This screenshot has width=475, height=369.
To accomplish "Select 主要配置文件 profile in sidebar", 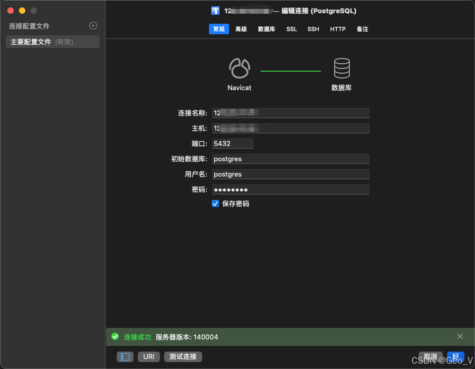I will [x=53, y=42].
